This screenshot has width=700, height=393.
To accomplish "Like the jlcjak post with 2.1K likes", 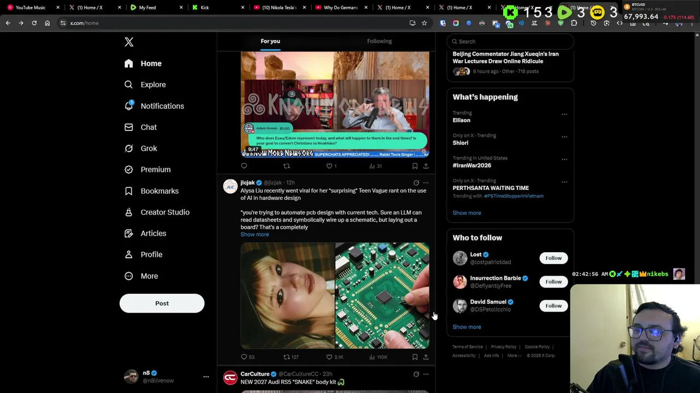I will (x=334, y=357).
